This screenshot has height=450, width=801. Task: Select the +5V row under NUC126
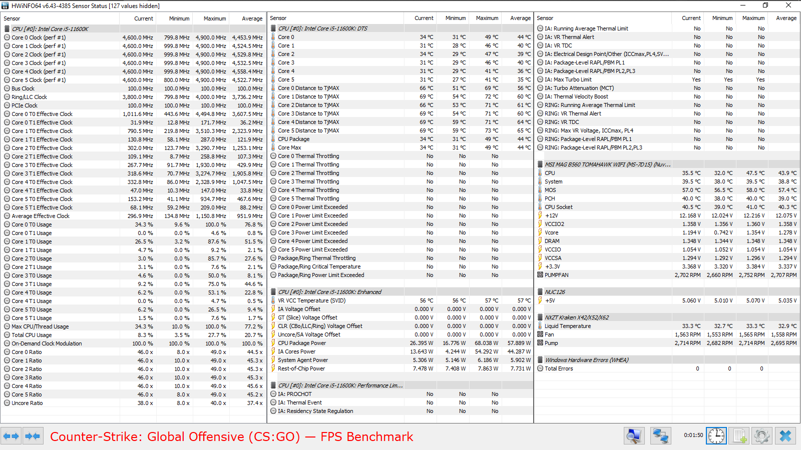click(x=667, y=300)
